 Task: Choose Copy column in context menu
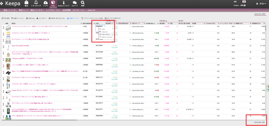(x=106, y=34)
